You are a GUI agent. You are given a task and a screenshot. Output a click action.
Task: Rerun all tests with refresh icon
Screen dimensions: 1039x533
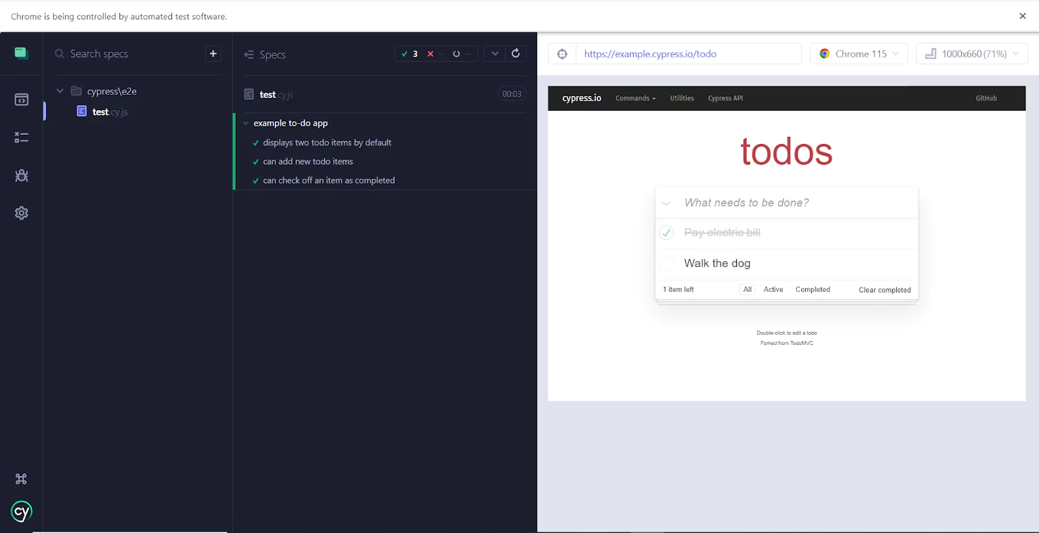(x=516, y=54)
